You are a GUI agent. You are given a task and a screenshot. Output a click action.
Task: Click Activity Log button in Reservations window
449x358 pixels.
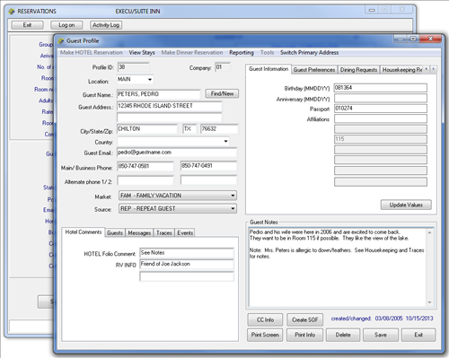(106, 25)
